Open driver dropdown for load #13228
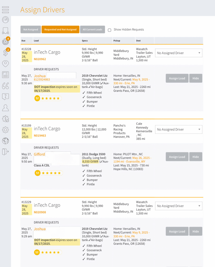Image resolution: width=215 pixels, height=267 pixels. pyautogui.click(x=179, y=53)
